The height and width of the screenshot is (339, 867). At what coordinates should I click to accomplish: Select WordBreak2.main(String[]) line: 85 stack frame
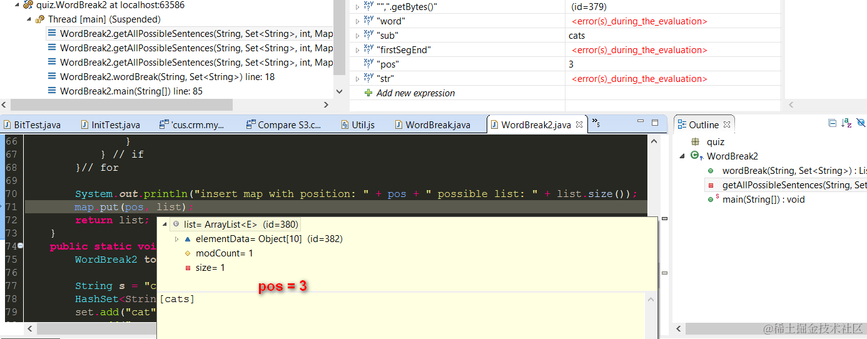(x=131, y=91)
